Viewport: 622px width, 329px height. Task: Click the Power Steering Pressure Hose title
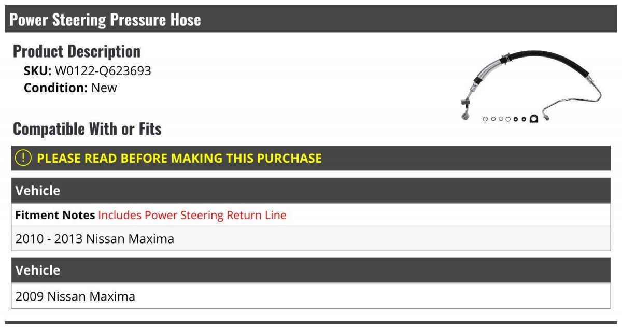[105, 20]
